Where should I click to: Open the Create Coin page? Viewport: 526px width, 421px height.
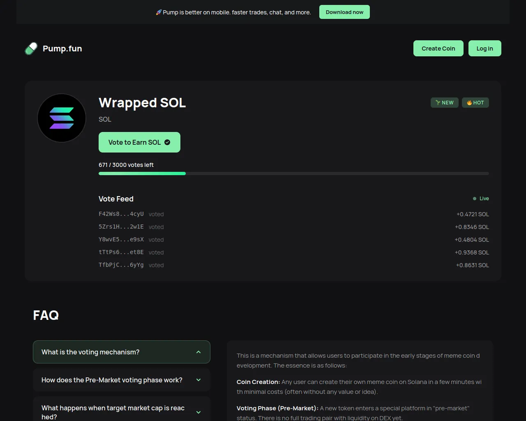tap(438, 49)
